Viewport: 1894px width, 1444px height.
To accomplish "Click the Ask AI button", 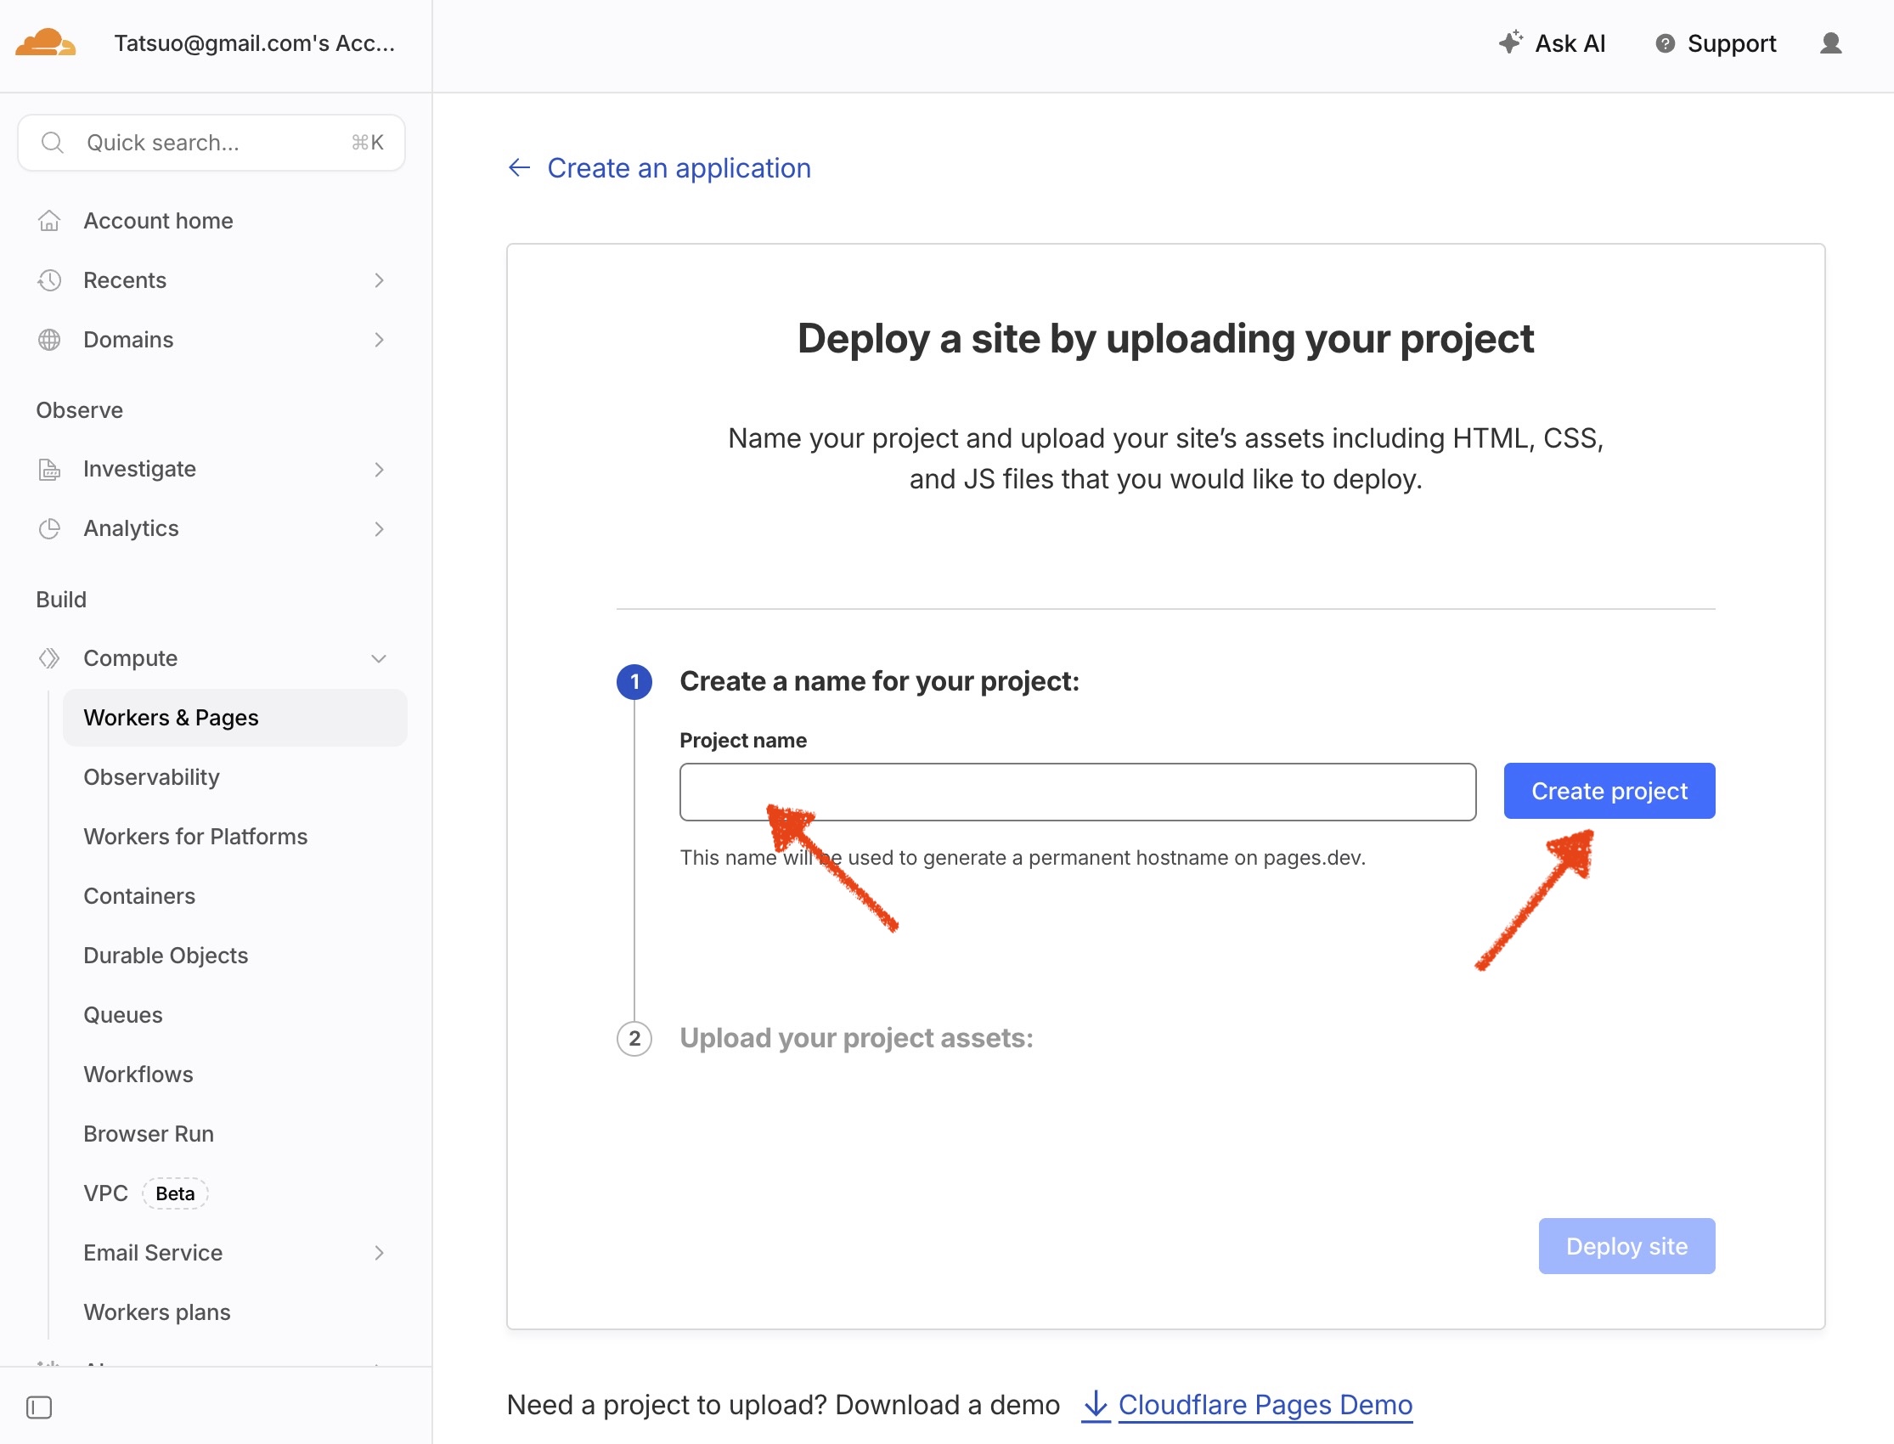I will [x=1552, y=43].
